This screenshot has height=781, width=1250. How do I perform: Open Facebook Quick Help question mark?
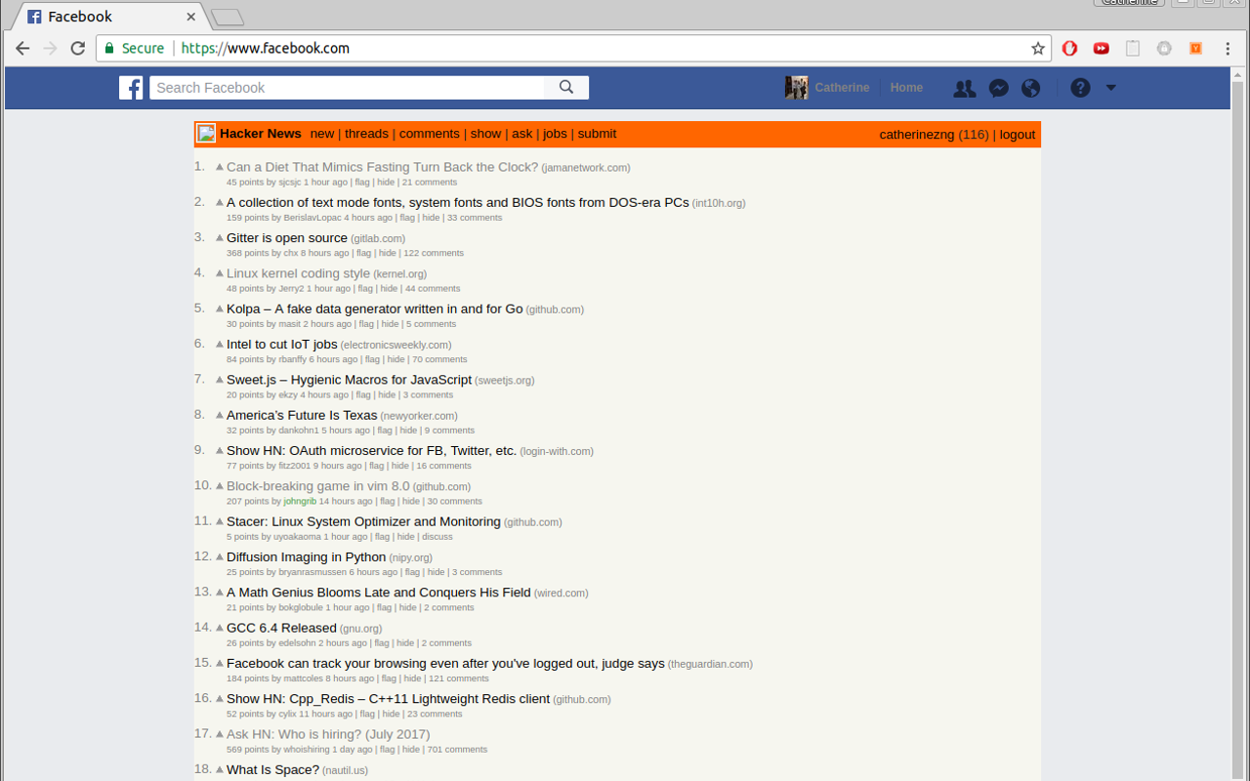(1080, 88)
